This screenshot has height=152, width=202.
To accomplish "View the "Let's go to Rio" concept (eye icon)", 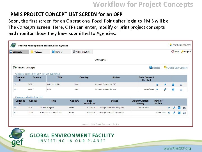I will point(157,85).
